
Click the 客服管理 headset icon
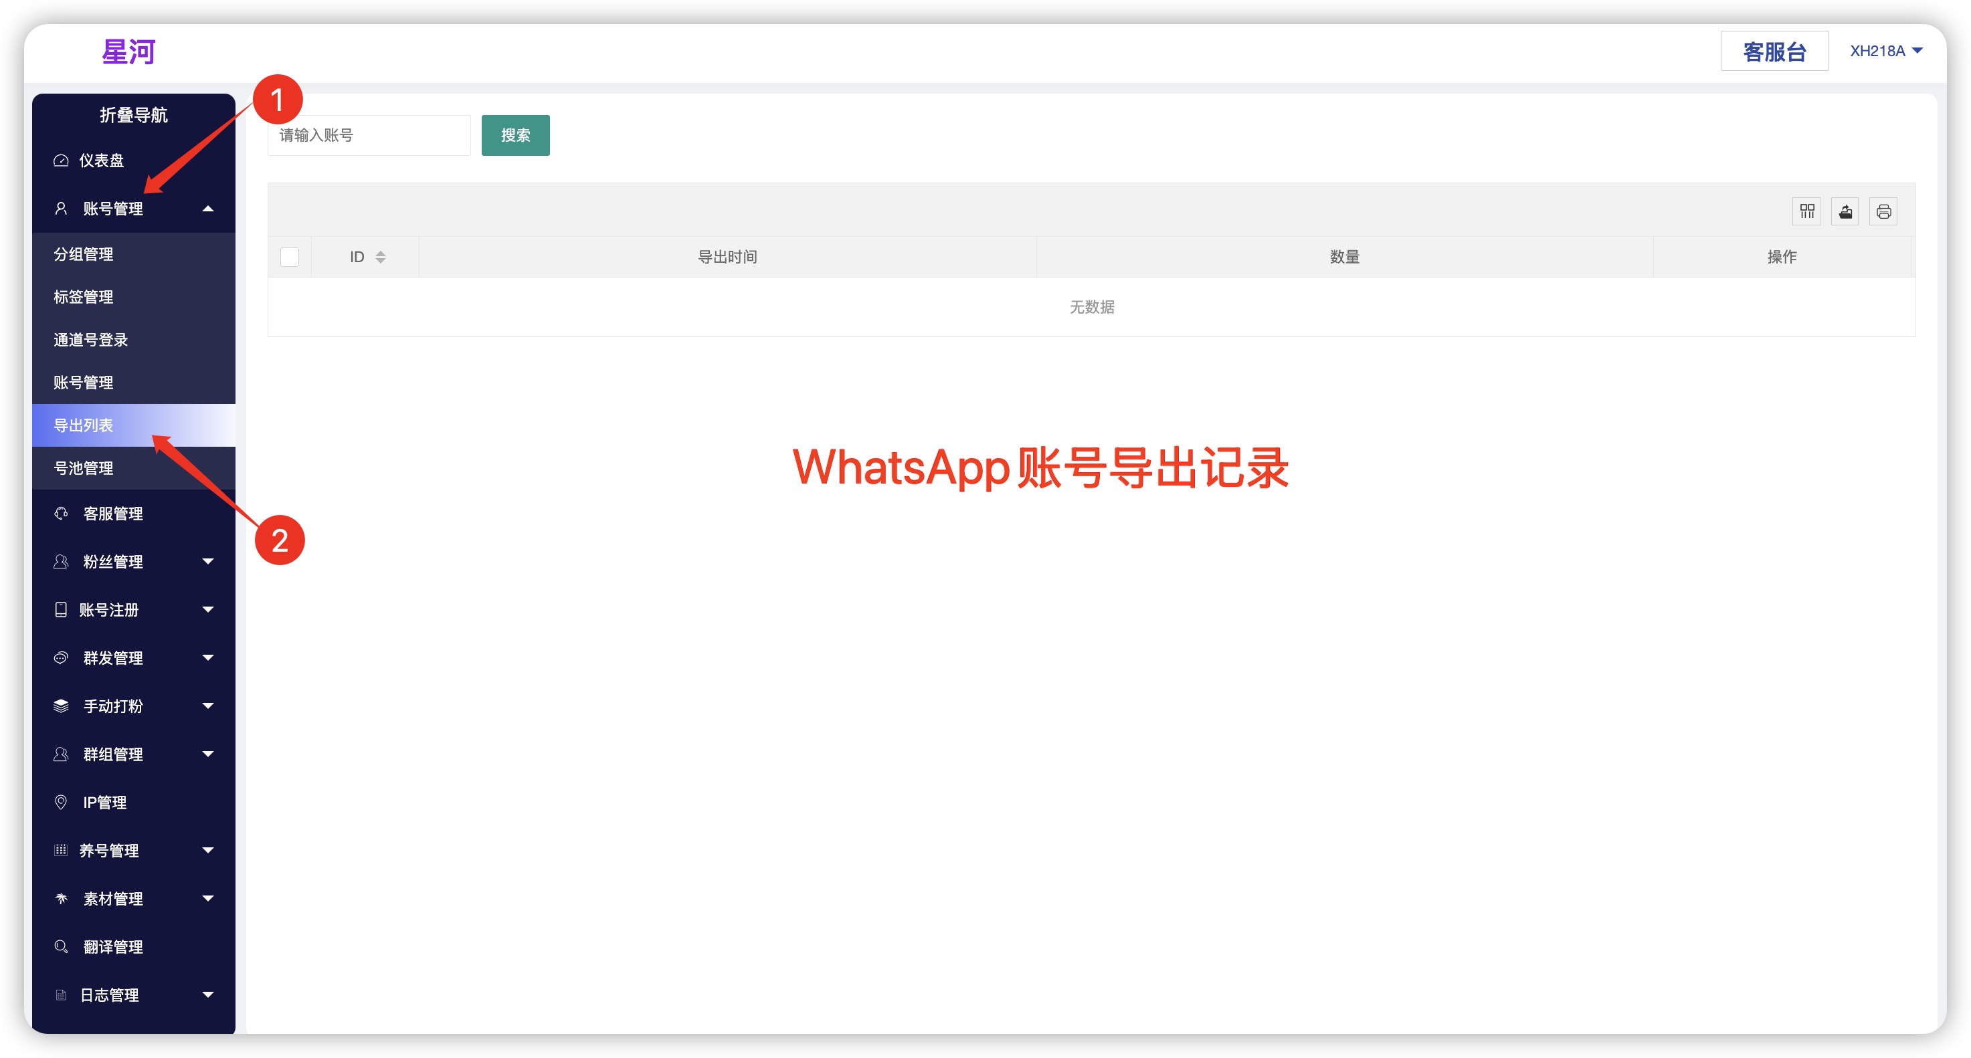click(61, 514)
